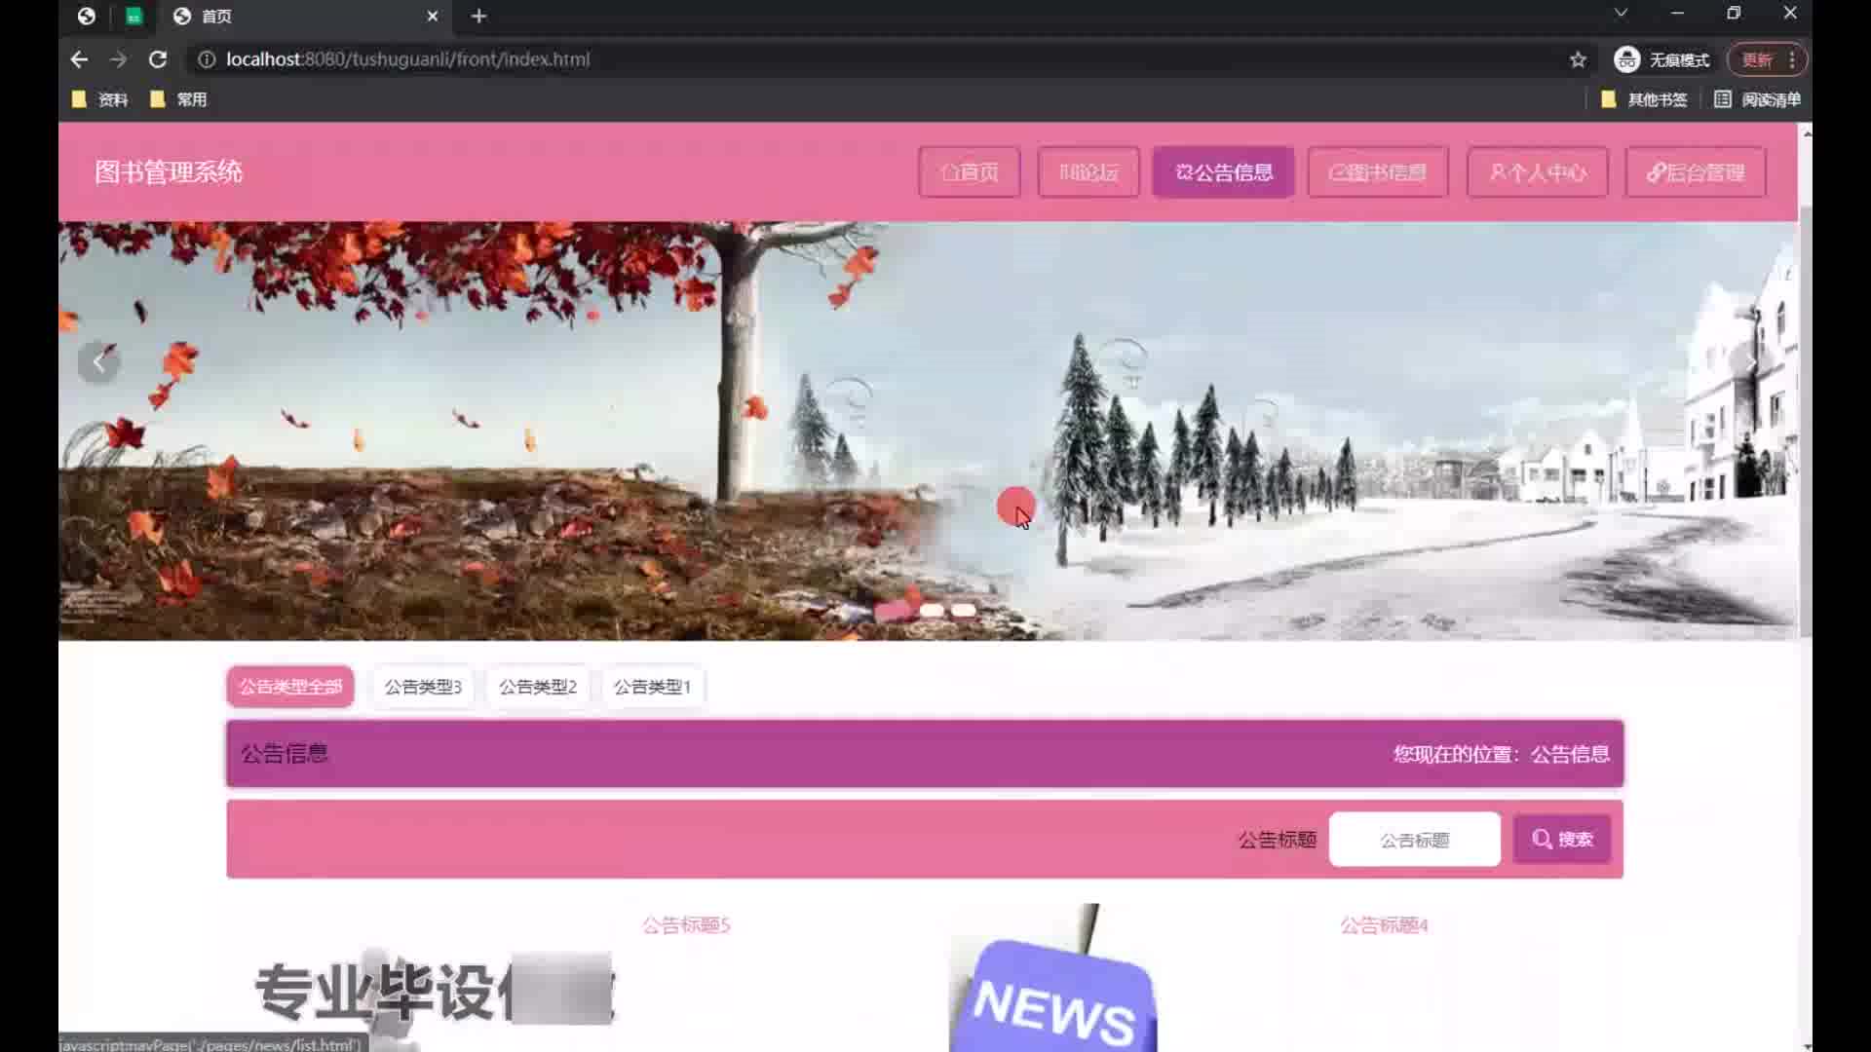The height and width of the screenshot is (1052, 1871).
Task: Click the 公告标题 search input field
Action: (x=1414, y=840)
